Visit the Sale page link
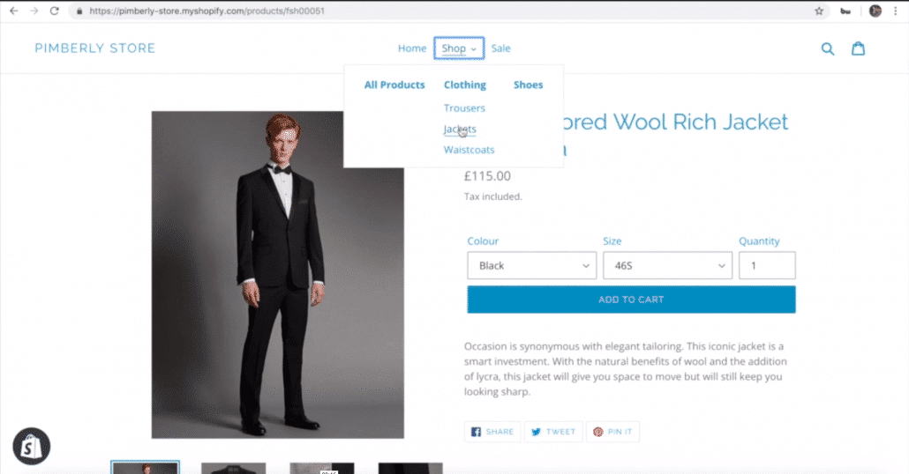909x474 pixels. point(501,48)
